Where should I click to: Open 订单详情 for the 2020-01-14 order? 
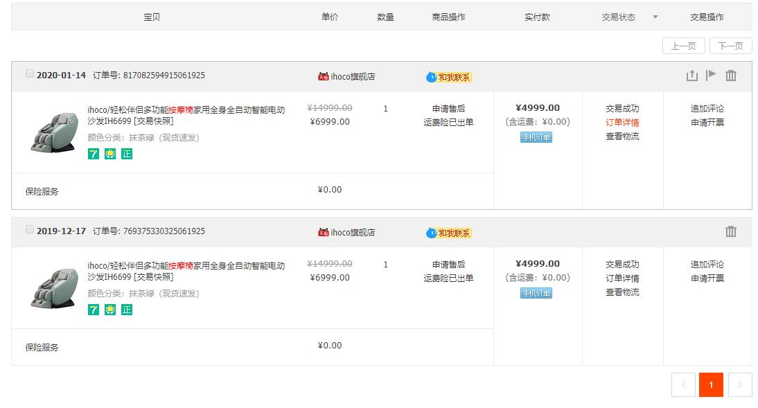622,122
